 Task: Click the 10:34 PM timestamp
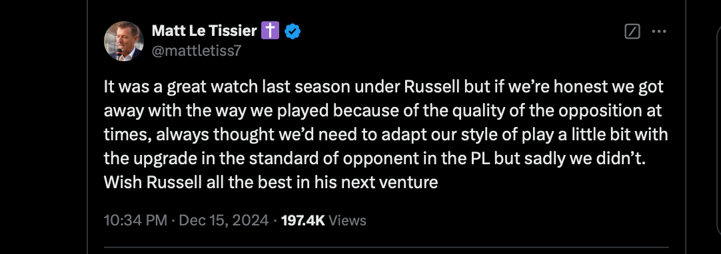(x=136, y=221)
